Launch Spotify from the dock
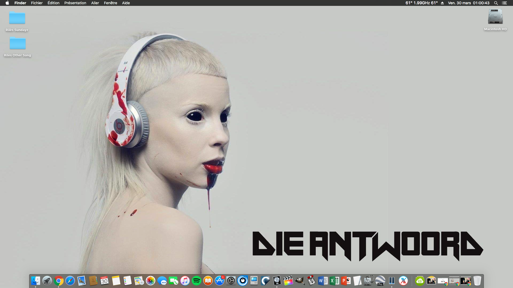513x288 pixels. [x=196, y=281]
